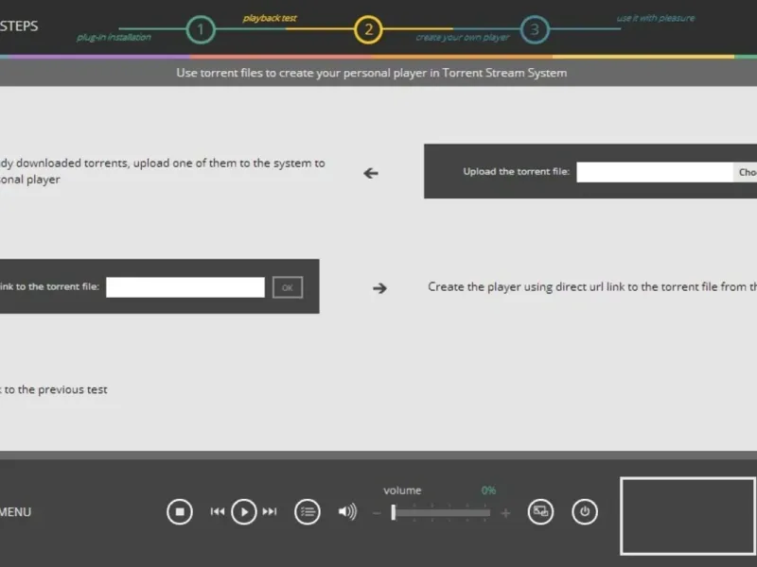Toggle fullscreen mode icon in player bar
757x567 pixels.
540,511
